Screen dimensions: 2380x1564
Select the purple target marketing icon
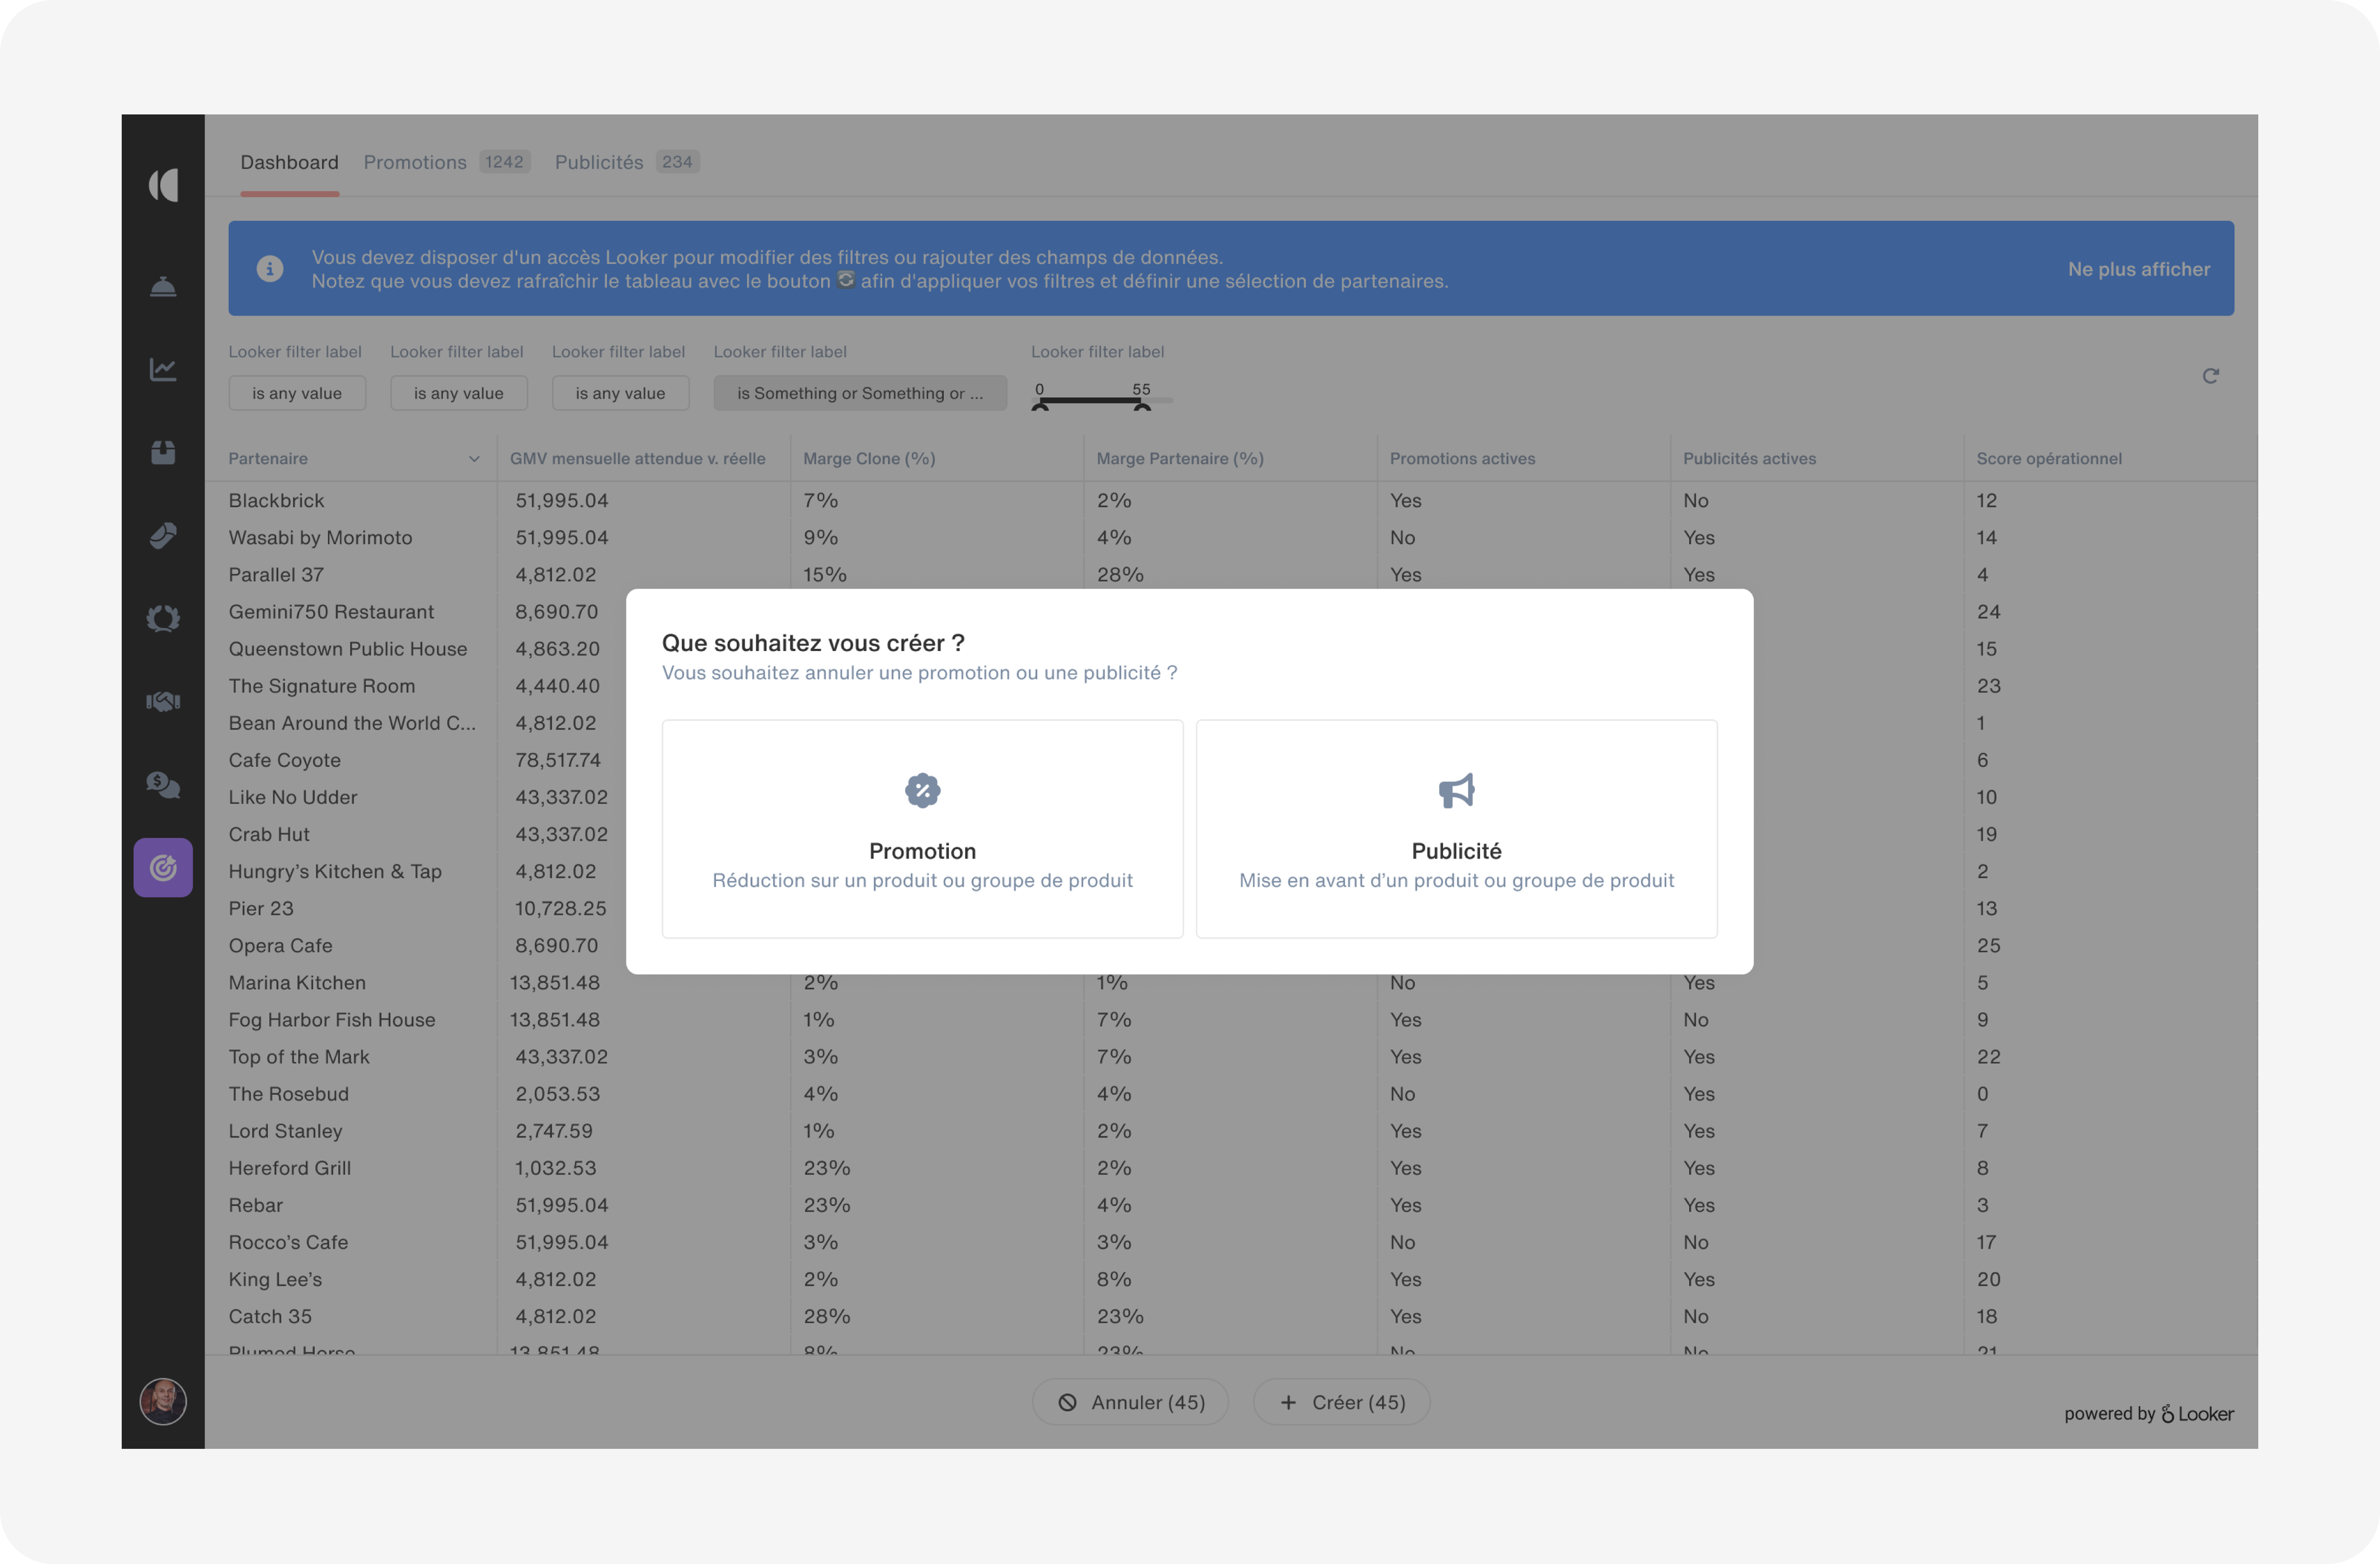(163, 867)
